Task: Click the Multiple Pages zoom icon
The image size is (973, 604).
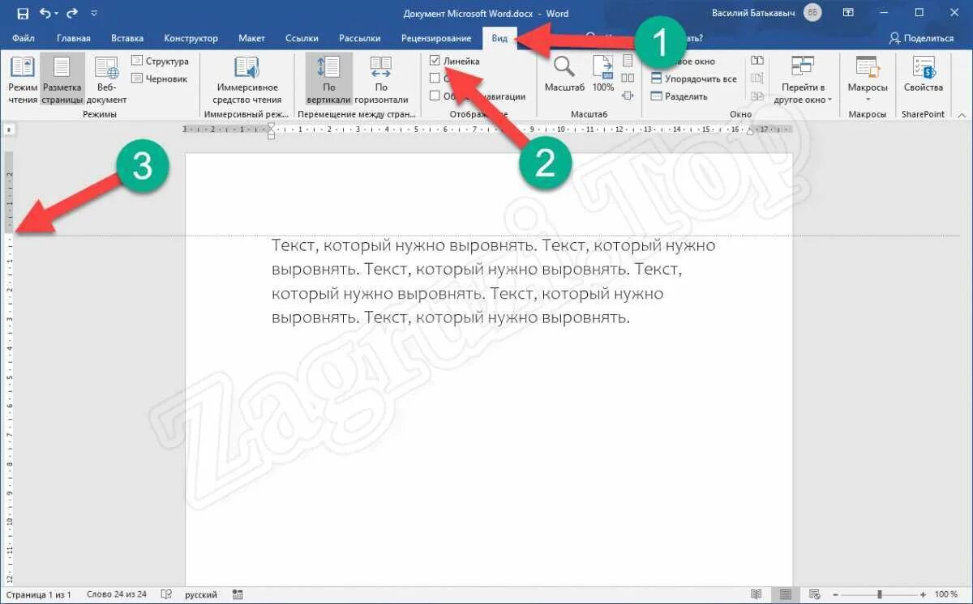Action: pos(627,79)
